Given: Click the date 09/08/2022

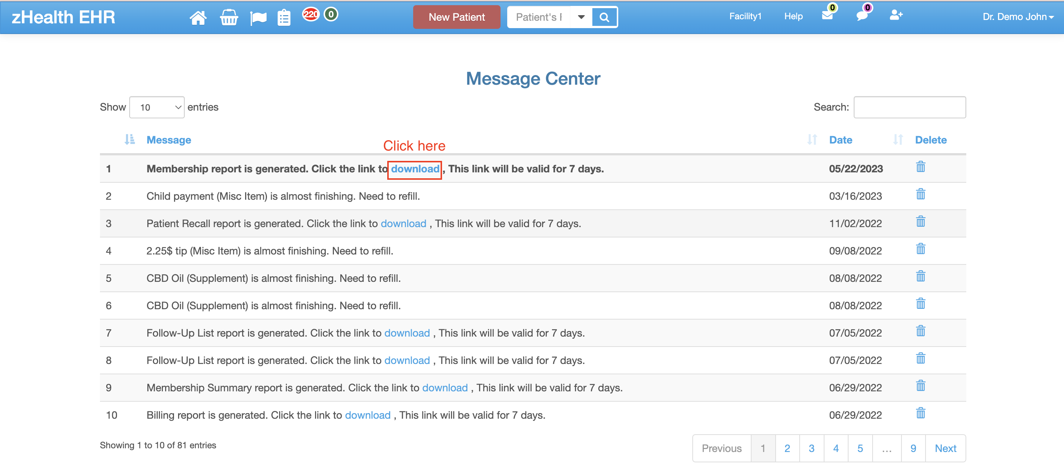Looking at the screenshot, I should 856,251.
